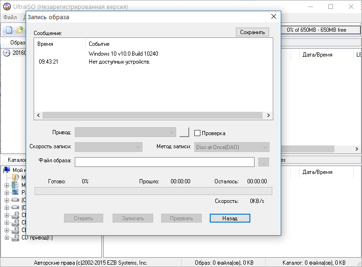Click right scroll arrow of the image file pane
362x267 pixels.
357,149
